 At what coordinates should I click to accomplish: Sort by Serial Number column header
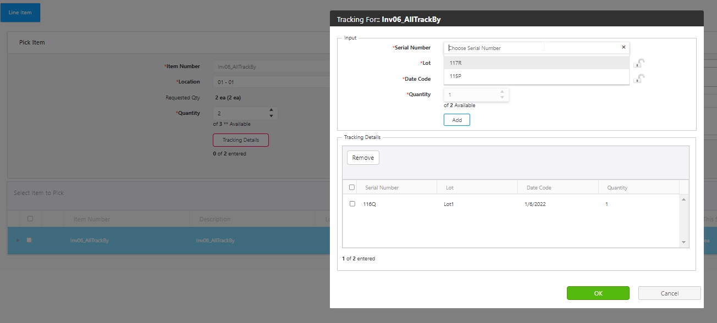coord(382,188)
